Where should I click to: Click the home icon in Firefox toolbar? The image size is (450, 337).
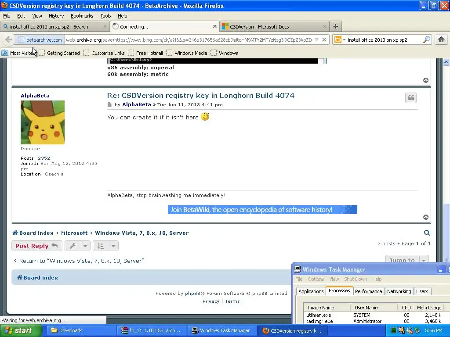coord(441,39)
